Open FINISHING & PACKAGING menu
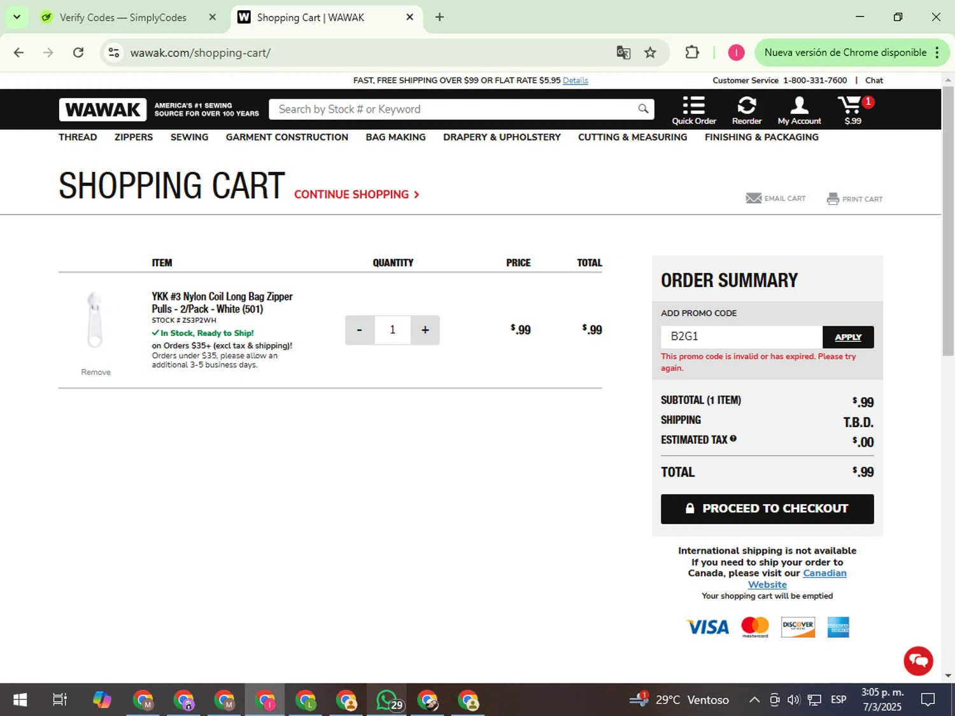 (x=761, y=137)
